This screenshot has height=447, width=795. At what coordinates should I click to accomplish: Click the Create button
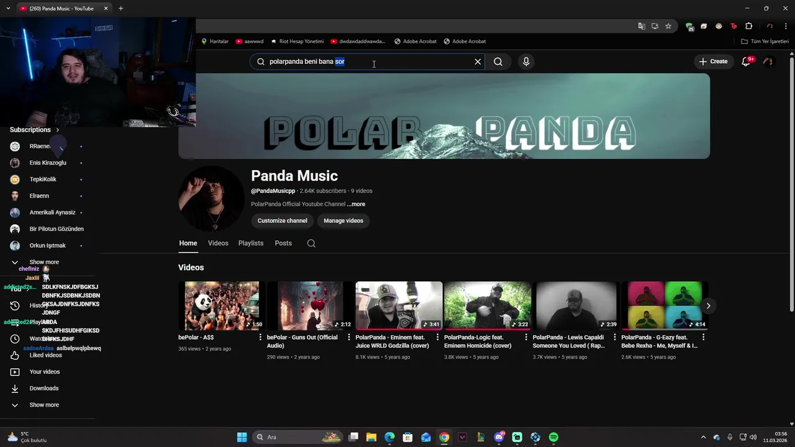[x=713, y=61]
